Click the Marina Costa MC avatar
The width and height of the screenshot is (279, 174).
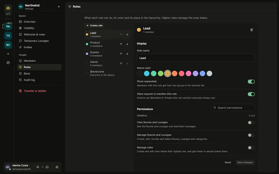click(x=8, y=167)
